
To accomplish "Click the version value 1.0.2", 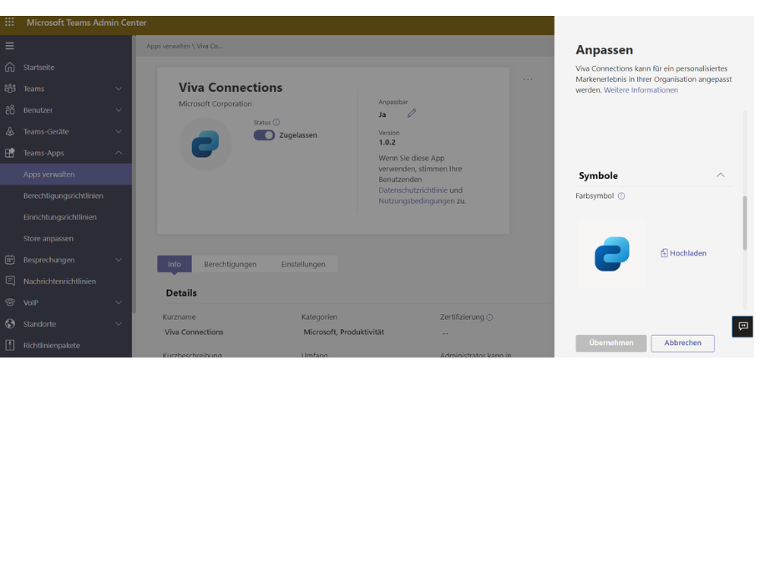I will click(388, 143).
